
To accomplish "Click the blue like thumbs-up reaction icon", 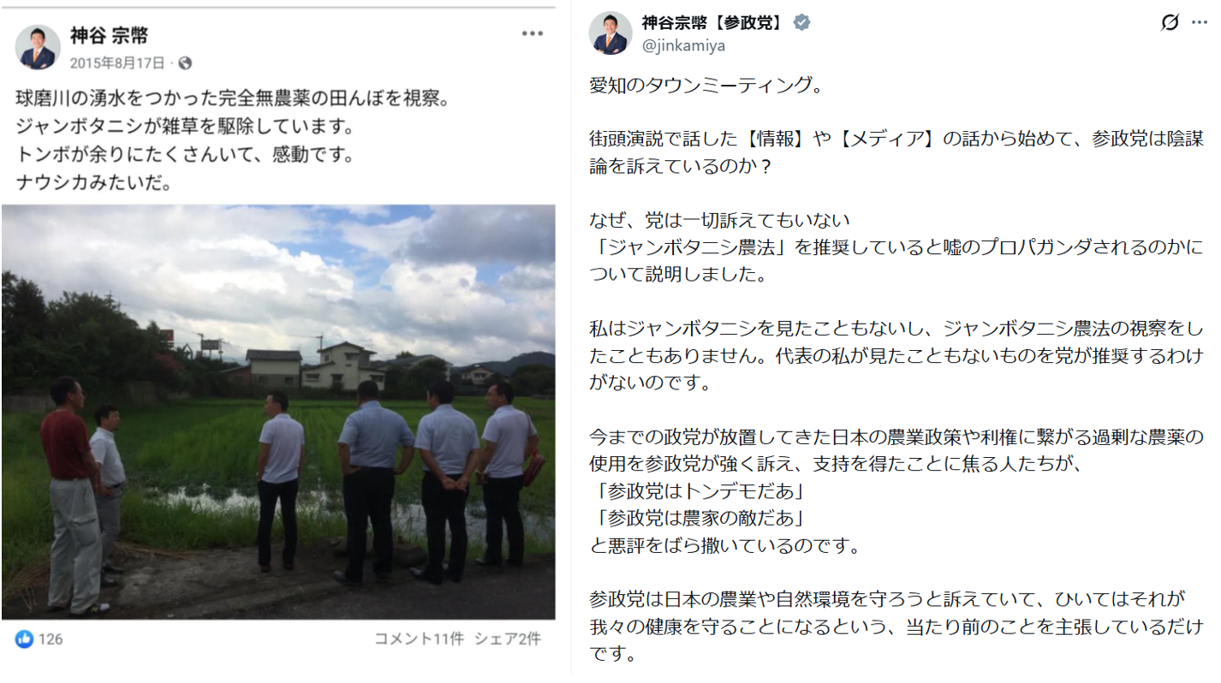I will tap(24, 638).
